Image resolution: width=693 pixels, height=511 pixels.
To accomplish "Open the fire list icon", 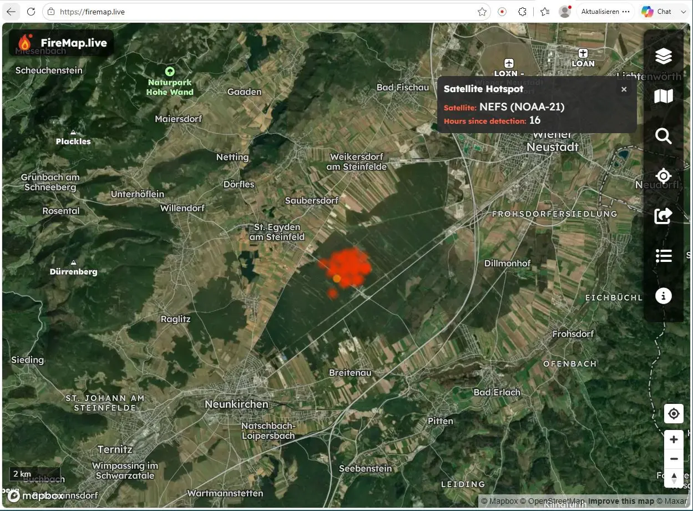I will click(663, 256).
